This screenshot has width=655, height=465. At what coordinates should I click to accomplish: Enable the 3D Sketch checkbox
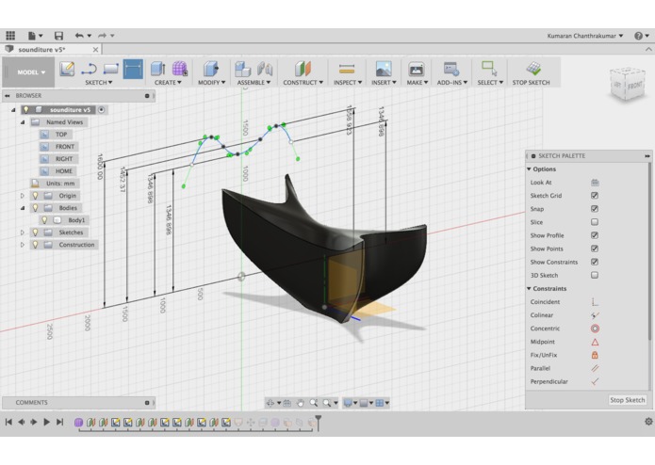pyautogui.click(x=595, y=275)
